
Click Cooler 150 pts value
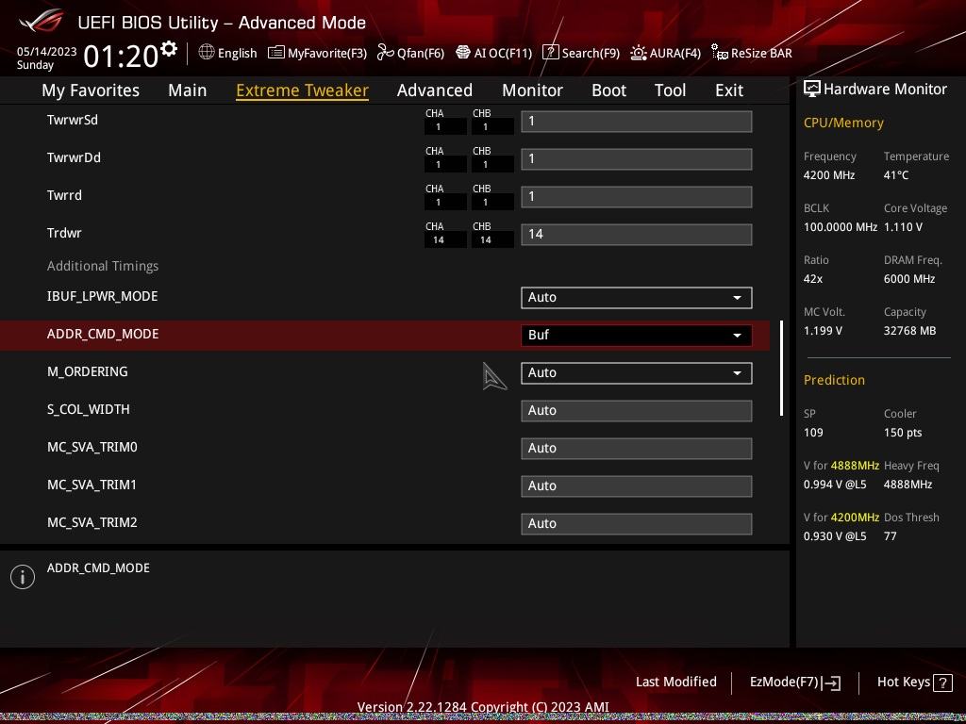click(x=903, y=432)
